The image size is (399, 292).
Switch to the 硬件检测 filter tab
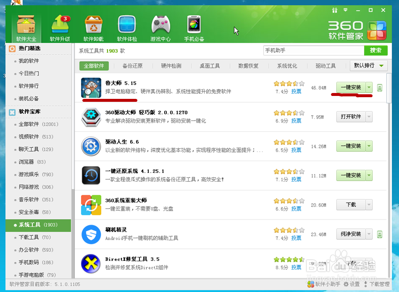171,66
